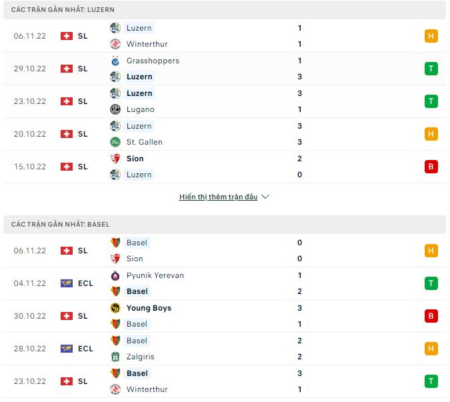Image resolution: width=450 pixels, height=402 pixels.
Task: Click the Winterthur crest in the 06.11.22 Luzern match
Action: click(115, 44)
